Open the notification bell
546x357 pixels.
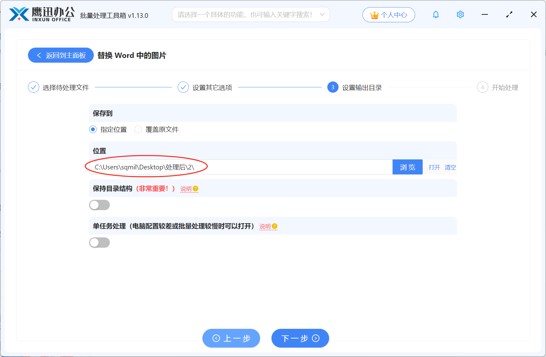pos(436,14)
